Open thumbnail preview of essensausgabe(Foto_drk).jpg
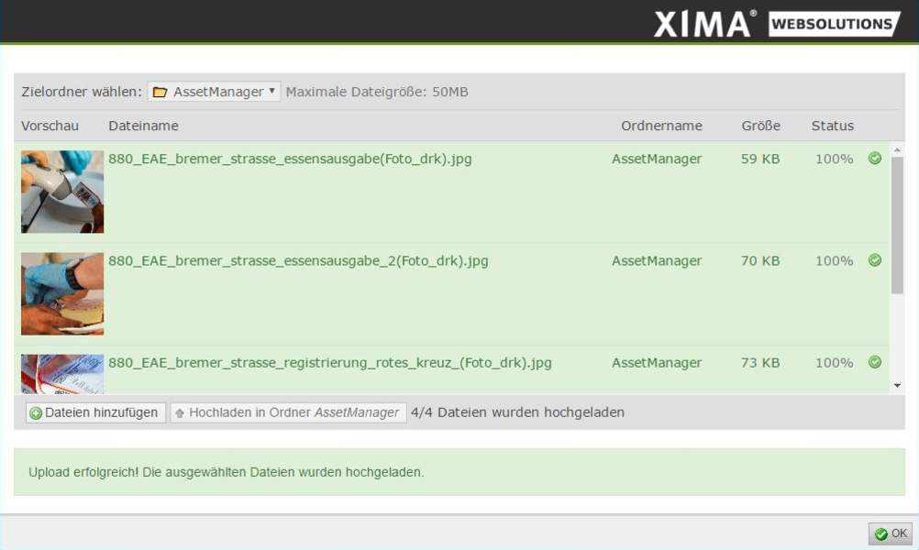Image resolution: width=919 pixels, height=550 pixels. pyautogui.click(x=62, y=192)
